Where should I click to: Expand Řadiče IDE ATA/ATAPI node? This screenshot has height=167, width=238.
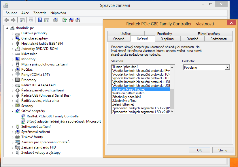[x=12, y=85]
